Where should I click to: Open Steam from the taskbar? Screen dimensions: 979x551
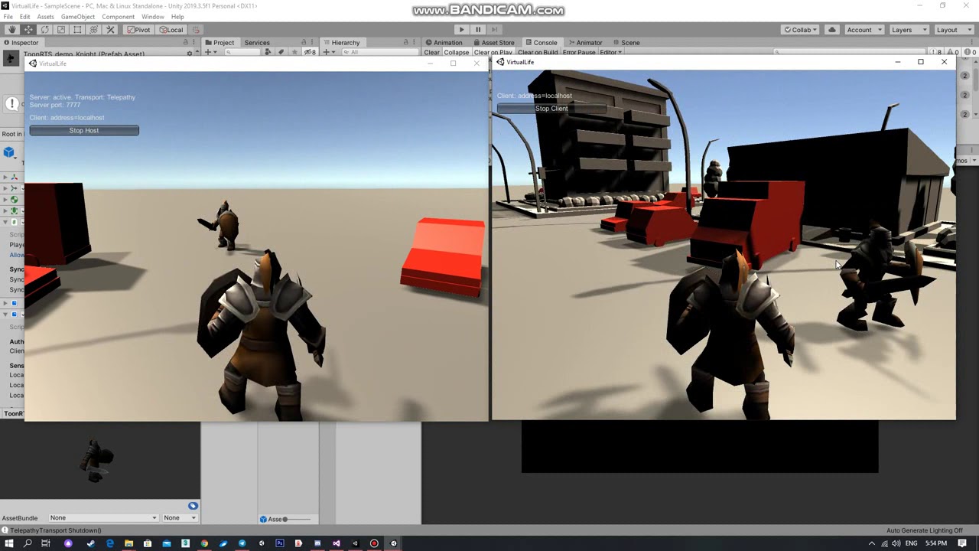pyautogui.click(x=91, y=543)
